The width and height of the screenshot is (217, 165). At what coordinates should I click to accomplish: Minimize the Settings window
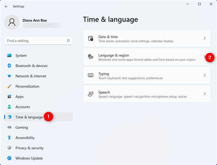(x=188, y=4)
